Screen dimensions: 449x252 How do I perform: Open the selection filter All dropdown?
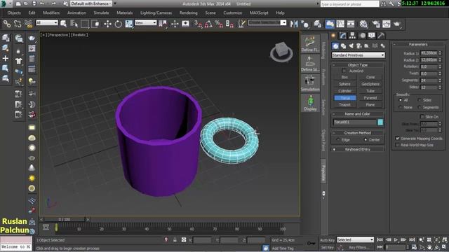pyautogui.click(x=47, y=23)
